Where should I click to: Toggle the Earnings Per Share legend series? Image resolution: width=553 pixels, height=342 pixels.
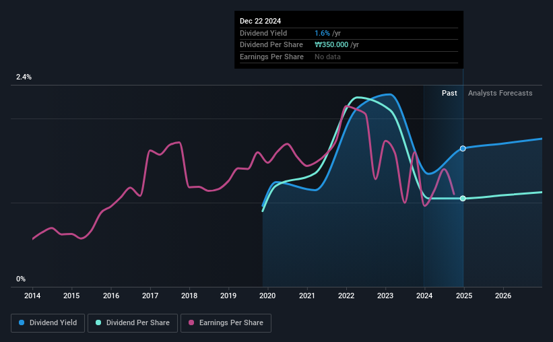(x=226, y=323)
